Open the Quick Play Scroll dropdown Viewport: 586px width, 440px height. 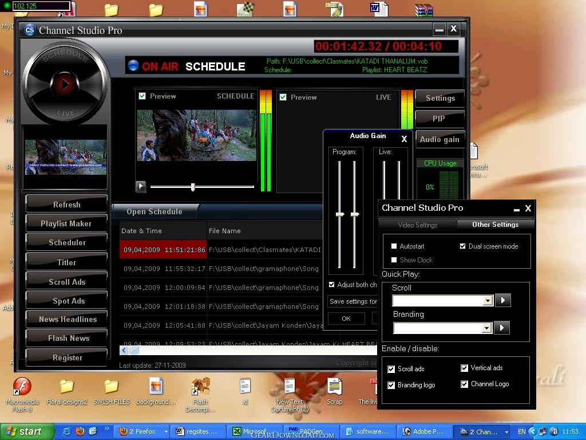click(x=488, y=301)
